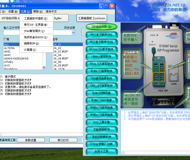Open 华邦W78系列烧录
Viewport: 190px width, 160px height.
(x=102, y=107)
